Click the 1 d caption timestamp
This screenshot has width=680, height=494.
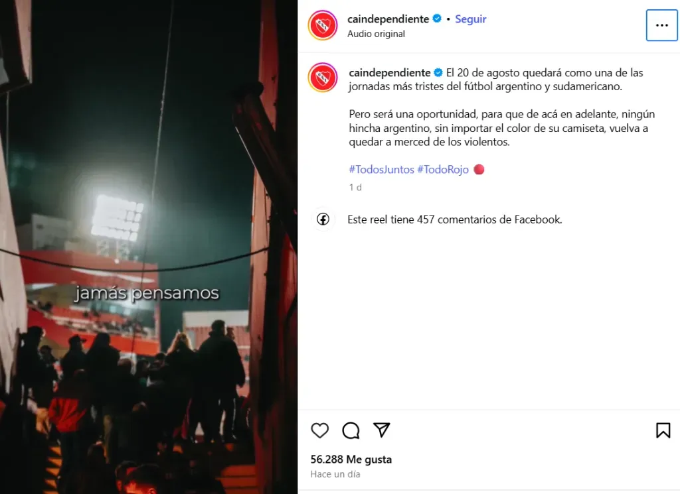355,188
